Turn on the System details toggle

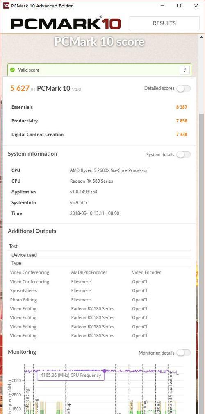tap(184, 154)
